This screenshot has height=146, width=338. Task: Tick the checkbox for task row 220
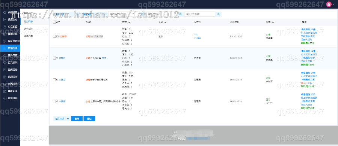tap(54, 36)
